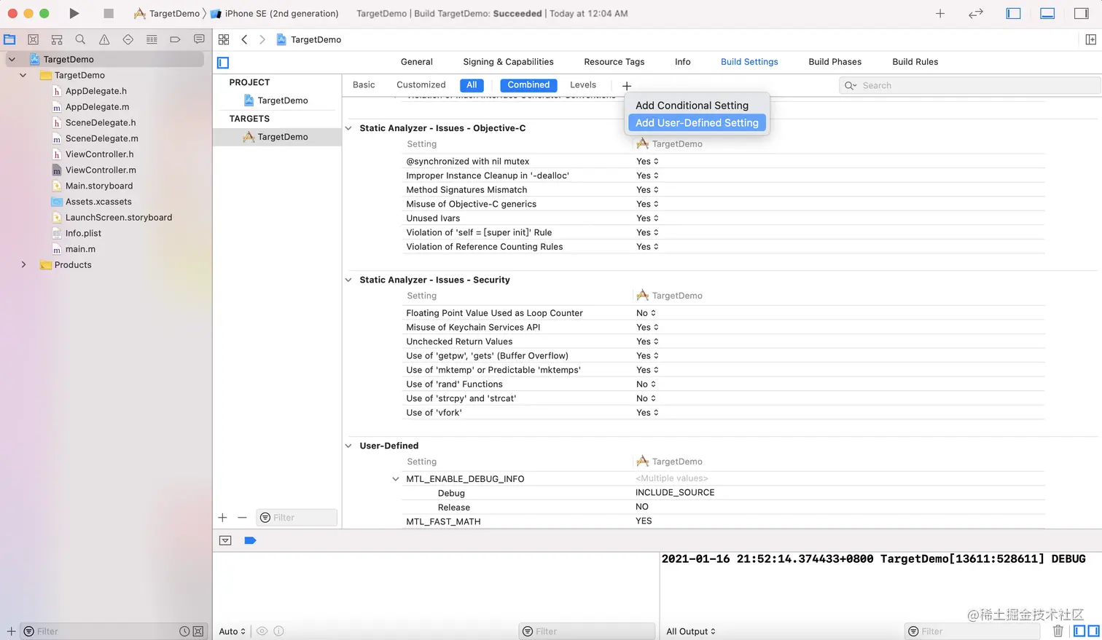Click the targets list Filter field
Viewport: 1102px width, 640px height.
coord(297,518)
